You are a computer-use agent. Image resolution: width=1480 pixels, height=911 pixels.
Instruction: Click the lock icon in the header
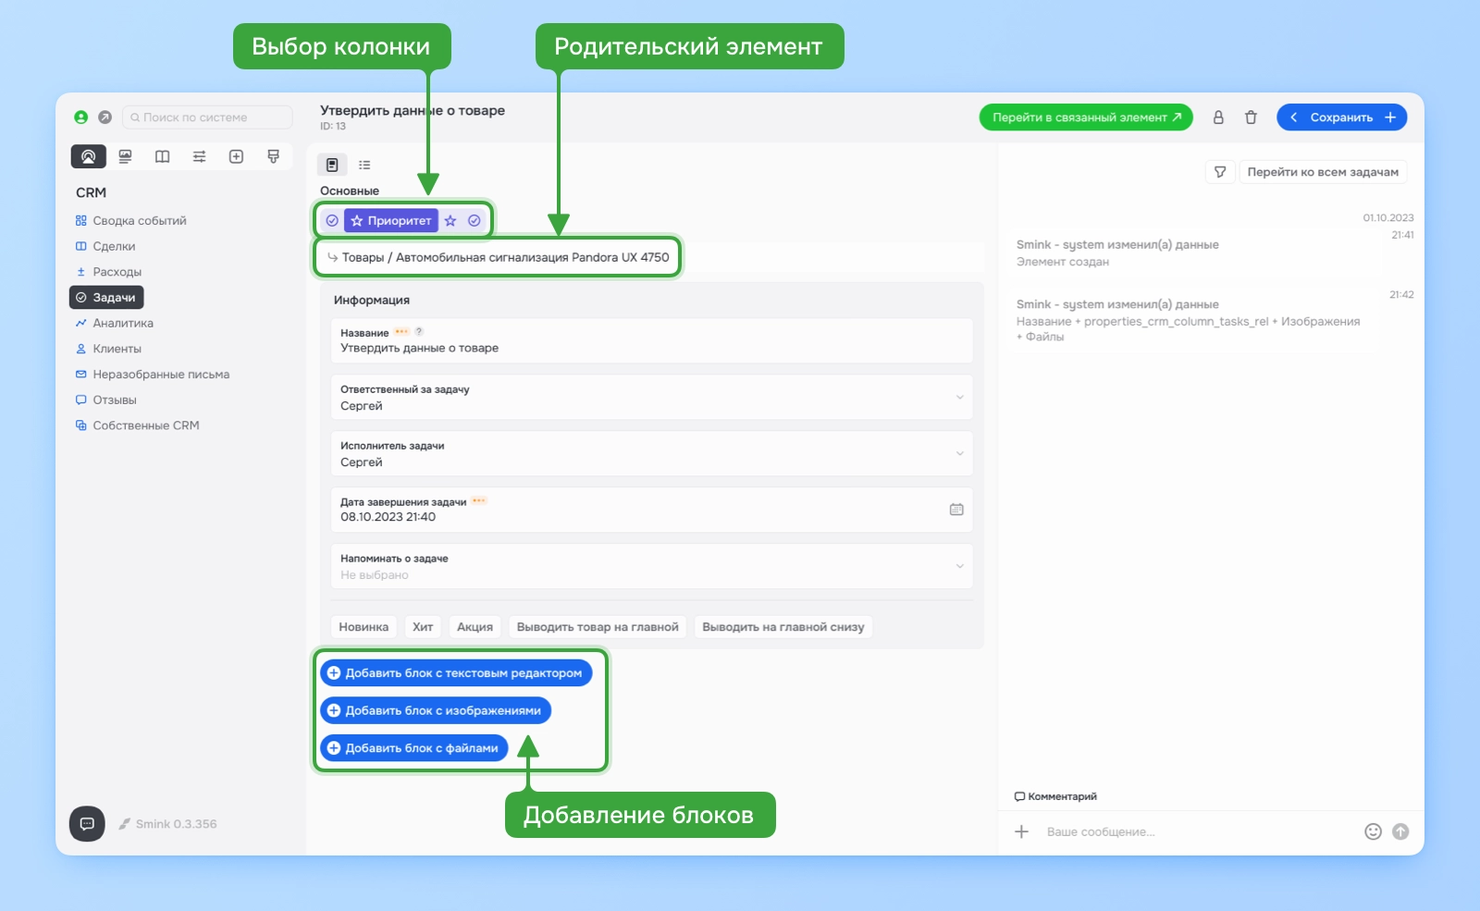[x=1218, y=117]
